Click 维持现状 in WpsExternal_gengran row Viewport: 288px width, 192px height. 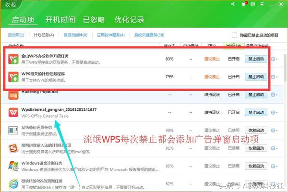pos(212,112)
